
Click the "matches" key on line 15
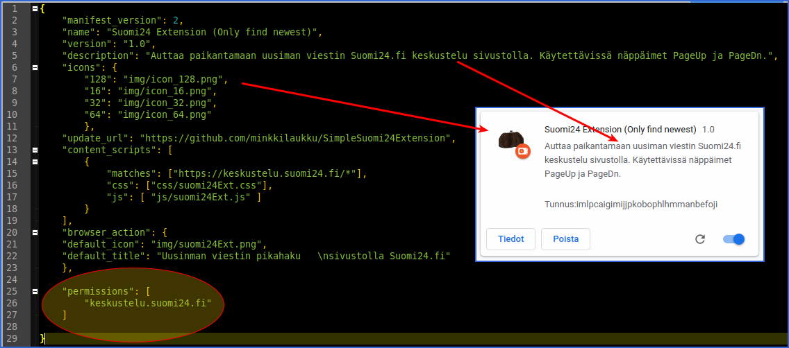[131, 174]
